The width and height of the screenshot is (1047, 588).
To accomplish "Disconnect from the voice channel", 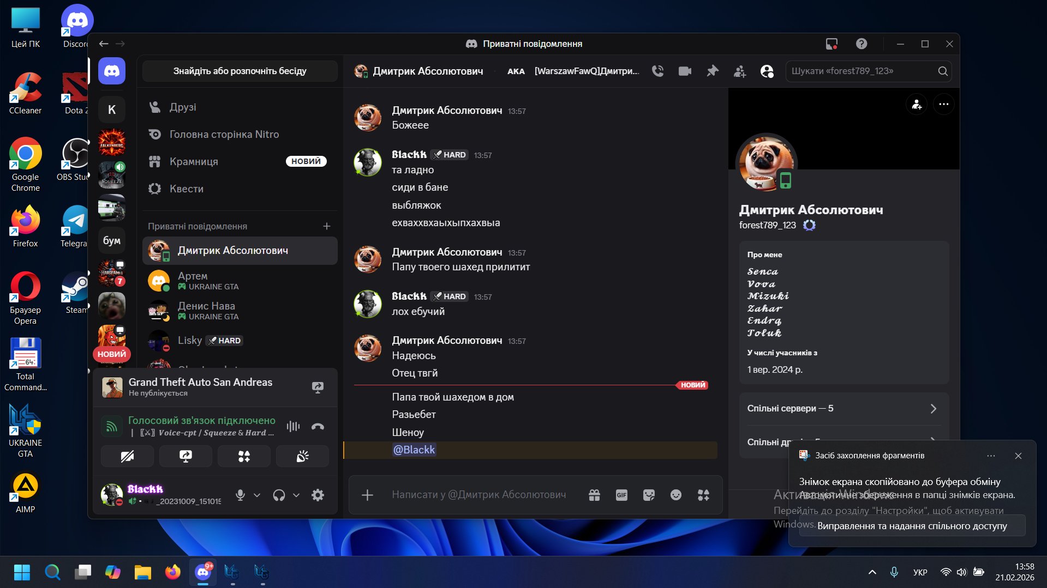I will [x=318, y=426].
